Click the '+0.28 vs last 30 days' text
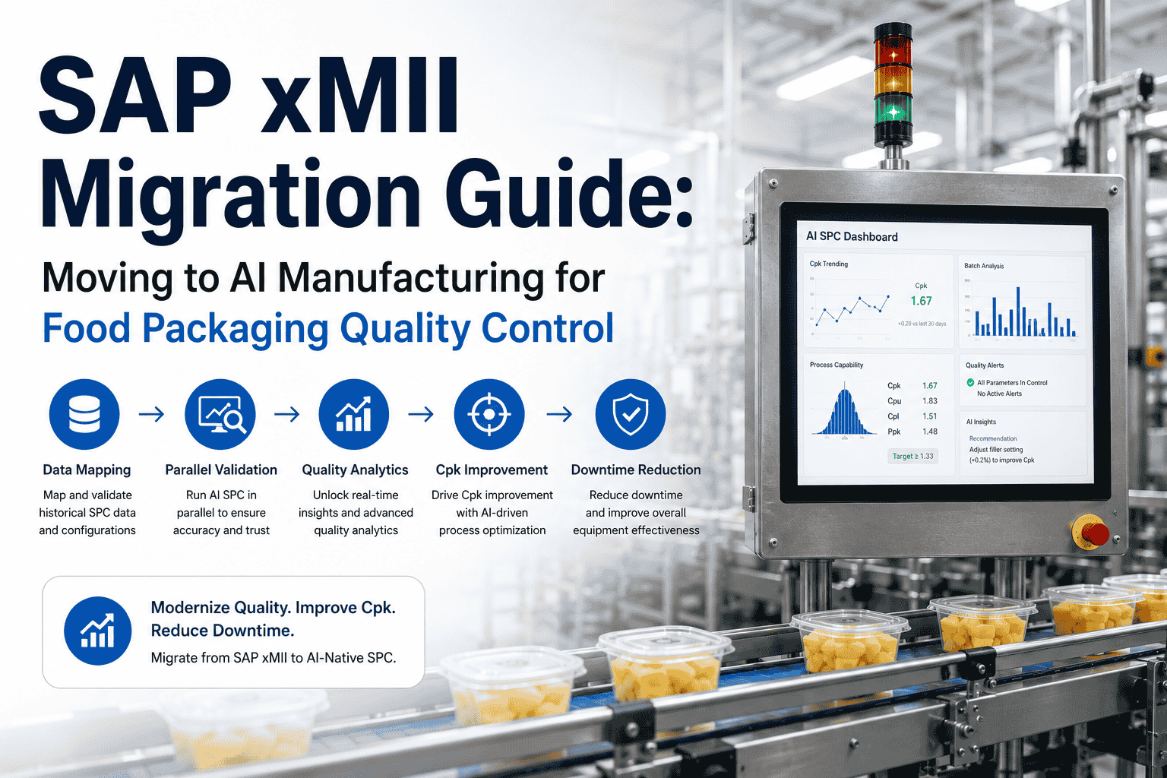 pos(922,324)
